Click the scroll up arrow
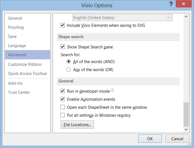 click(x=186, y=17)
